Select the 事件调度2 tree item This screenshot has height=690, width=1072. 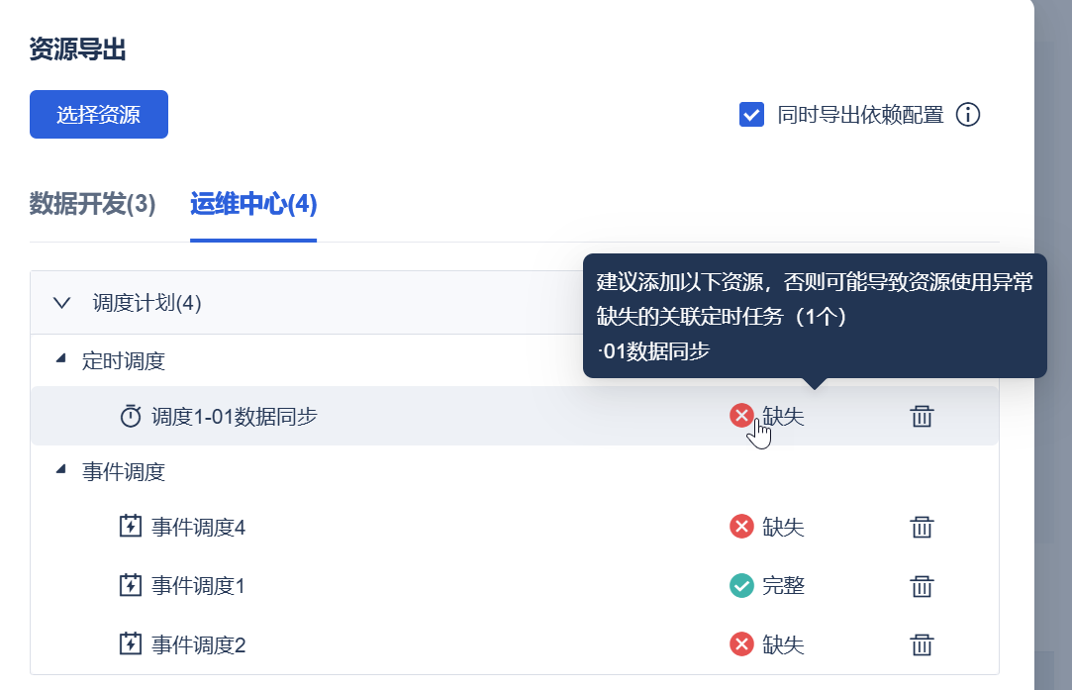tap(198, 645)
